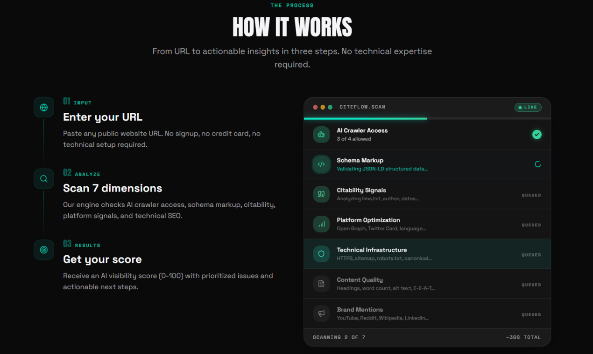Click the yellow window dot in scan panel
This screenshot has height=354, width=593.
point(323,107)
